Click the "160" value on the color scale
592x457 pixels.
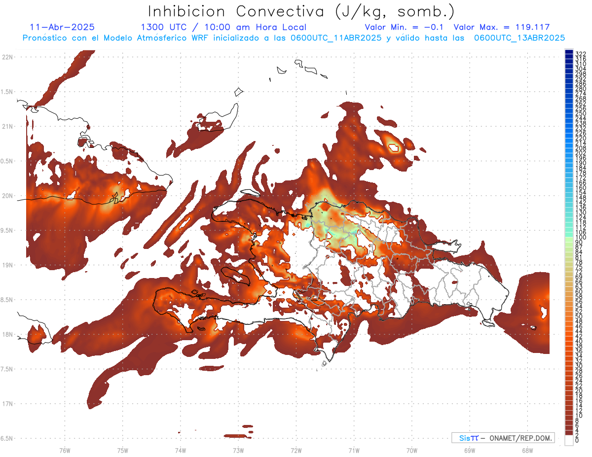point(581,188)
